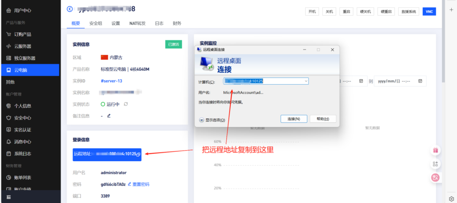Viewport: 457px width, 203px height.
Task: Expand 显示选项 in Remote Desktop dialog
Action: (x=202, y=120)
